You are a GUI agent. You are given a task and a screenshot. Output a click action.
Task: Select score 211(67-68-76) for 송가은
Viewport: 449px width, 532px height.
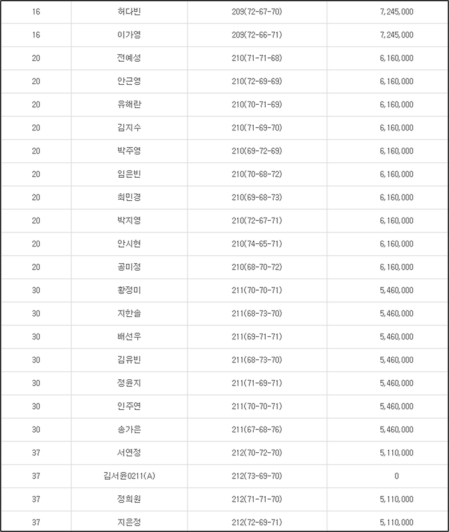(x=257, y=430)
